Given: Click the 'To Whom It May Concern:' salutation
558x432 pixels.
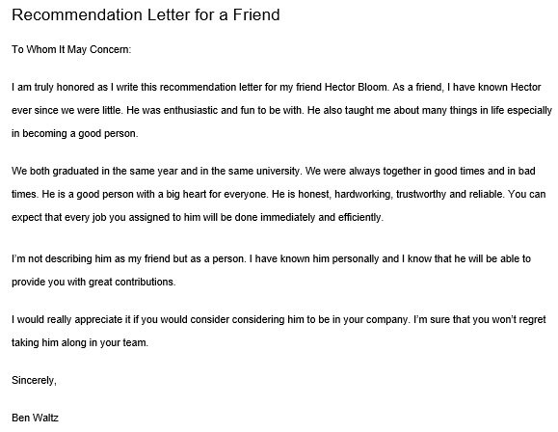Looking at the screenshot, I should 71,49.
